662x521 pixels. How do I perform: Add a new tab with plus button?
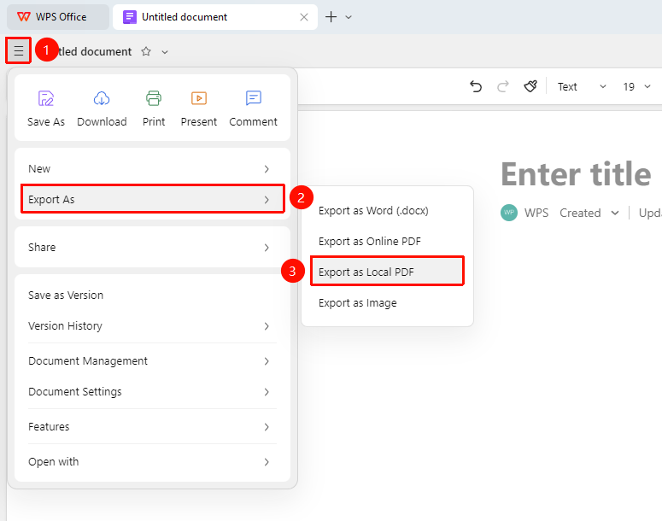[x=331, y=17]
